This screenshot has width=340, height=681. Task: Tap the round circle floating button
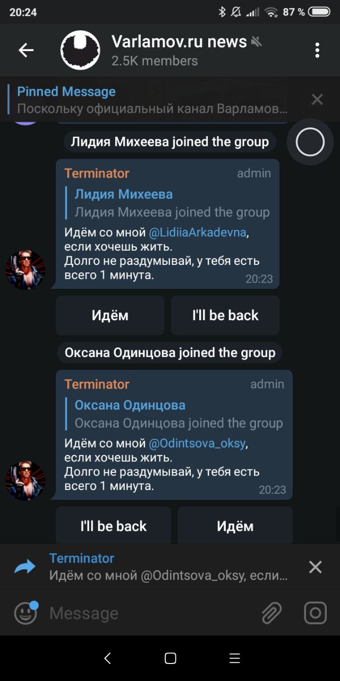point(310,142)
